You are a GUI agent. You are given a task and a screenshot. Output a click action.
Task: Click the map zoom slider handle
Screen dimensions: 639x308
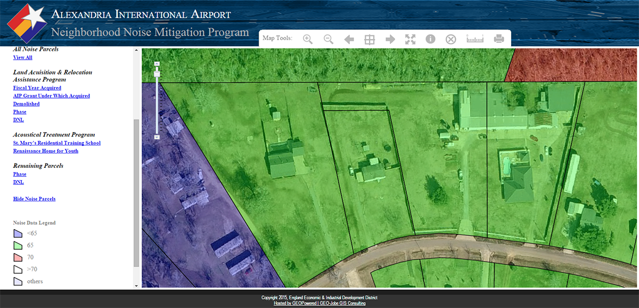(157, 74)
